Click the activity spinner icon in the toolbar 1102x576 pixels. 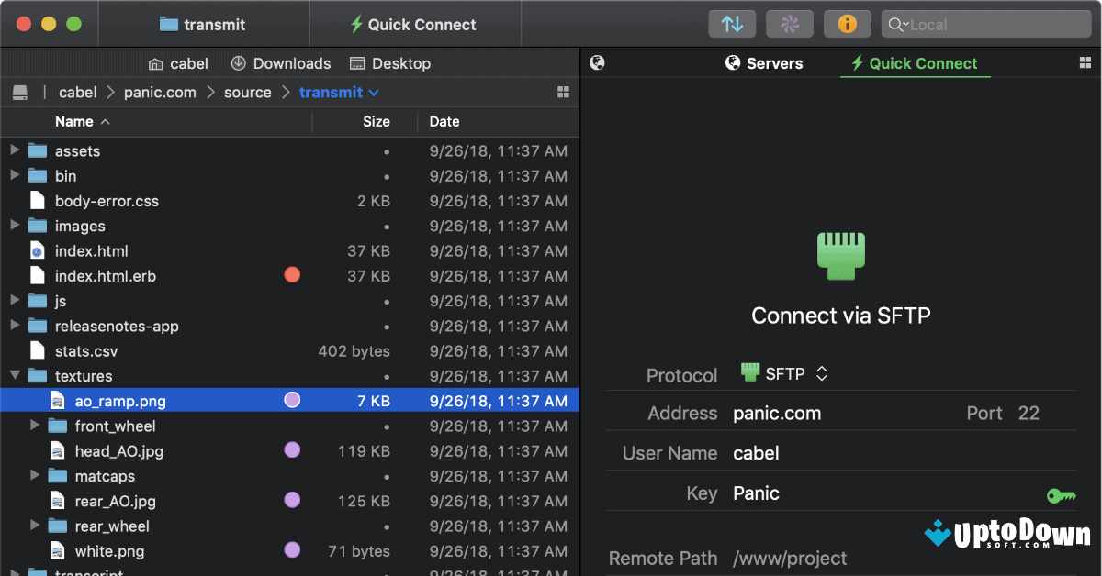point(789,24)
